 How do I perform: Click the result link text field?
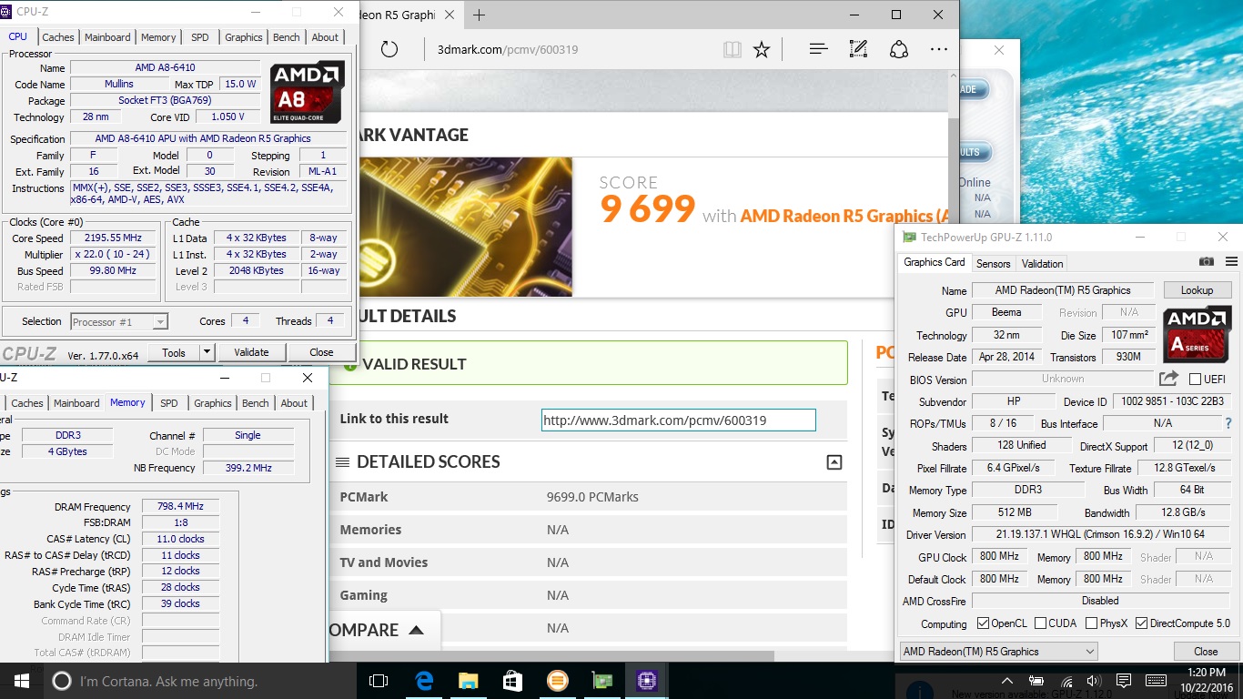pyautogui.click(x=679, y=420)
